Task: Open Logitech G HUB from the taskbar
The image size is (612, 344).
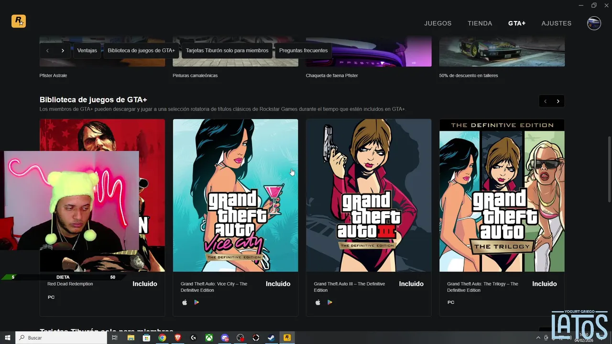Action: [x=194, y=338]
